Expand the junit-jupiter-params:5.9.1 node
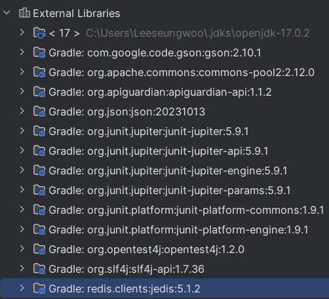Image resolution: width=329 pixels, height=299 pixels. coord(22,190)
